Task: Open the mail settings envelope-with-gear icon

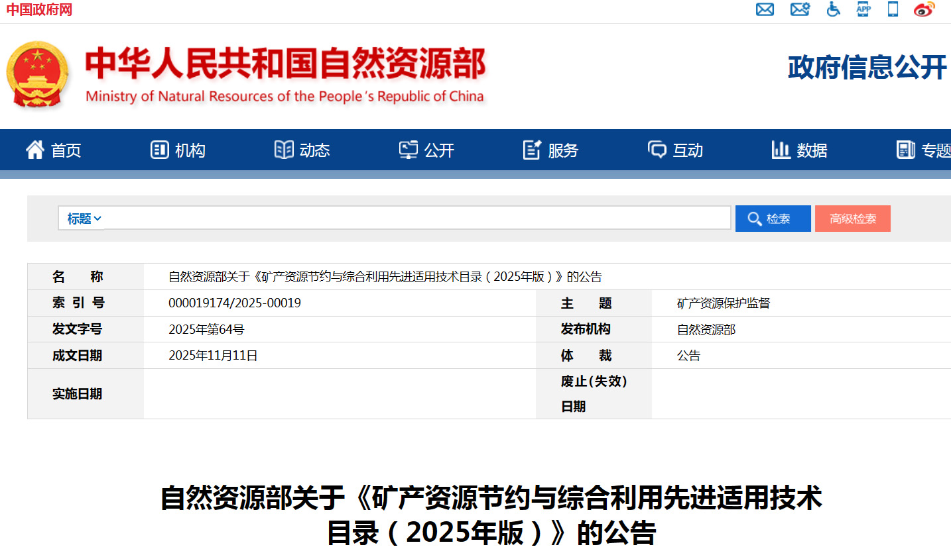Action: click(x=800, y=9)
